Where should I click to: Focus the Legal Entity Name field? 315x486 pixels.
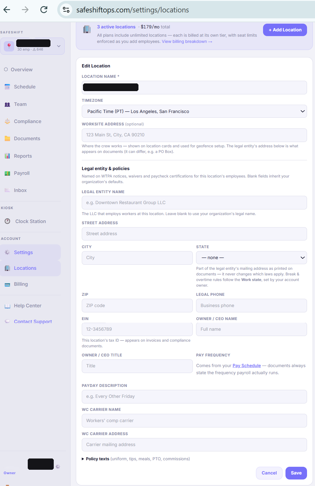(194, 203)
